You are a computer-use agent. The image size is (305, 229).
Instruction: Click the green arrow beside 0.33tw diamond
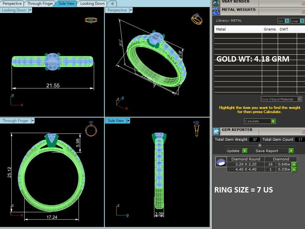(x=294, y=170)
